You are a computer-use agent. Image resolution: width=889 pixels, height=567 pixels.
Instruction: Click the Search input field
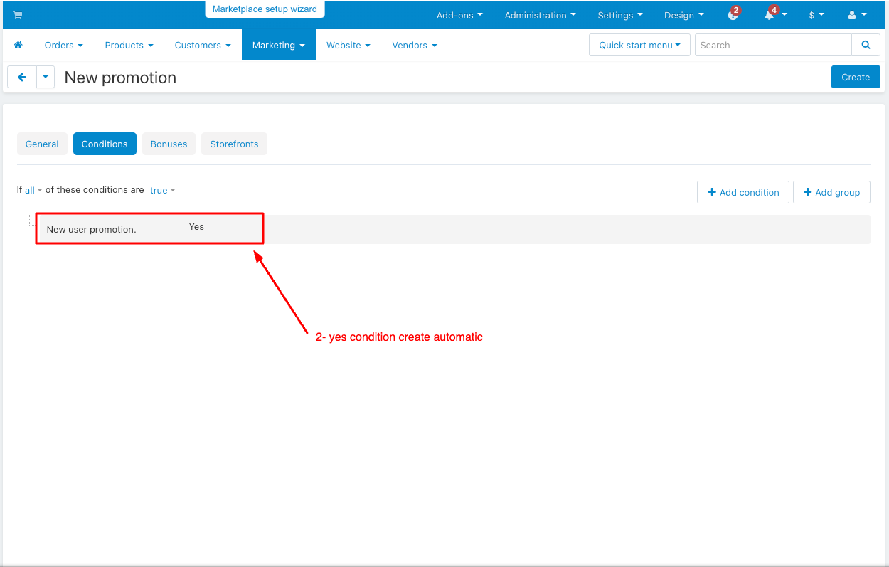773,45
